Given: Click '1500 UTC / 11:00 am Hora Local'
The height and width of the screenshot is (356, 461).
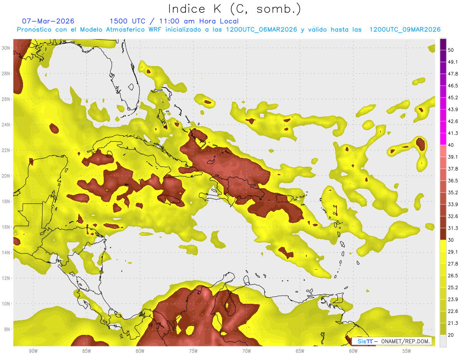Looking at the screenshot, I should 174,21.
